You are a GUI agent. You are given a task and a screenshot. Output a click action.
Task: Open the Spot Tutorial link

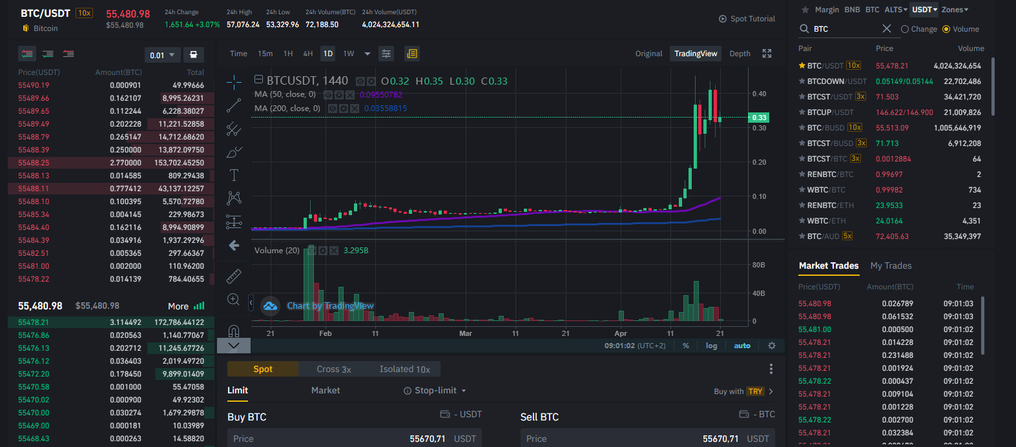tap(747, 19)
